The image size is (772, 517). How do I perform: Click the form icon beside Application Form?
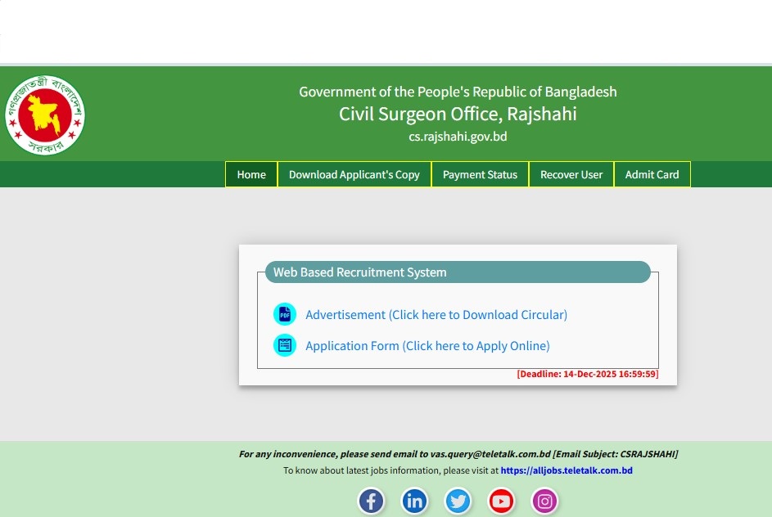coord(285,345)
